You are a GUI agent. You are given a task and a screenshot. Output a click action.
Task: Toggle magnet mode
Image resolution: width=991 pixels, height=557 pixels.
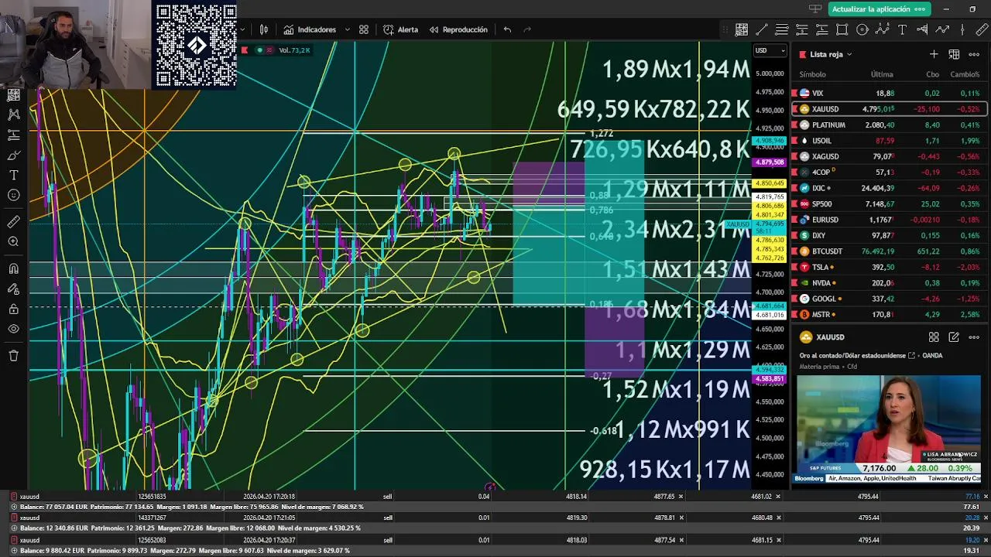[x=13, y=269]
